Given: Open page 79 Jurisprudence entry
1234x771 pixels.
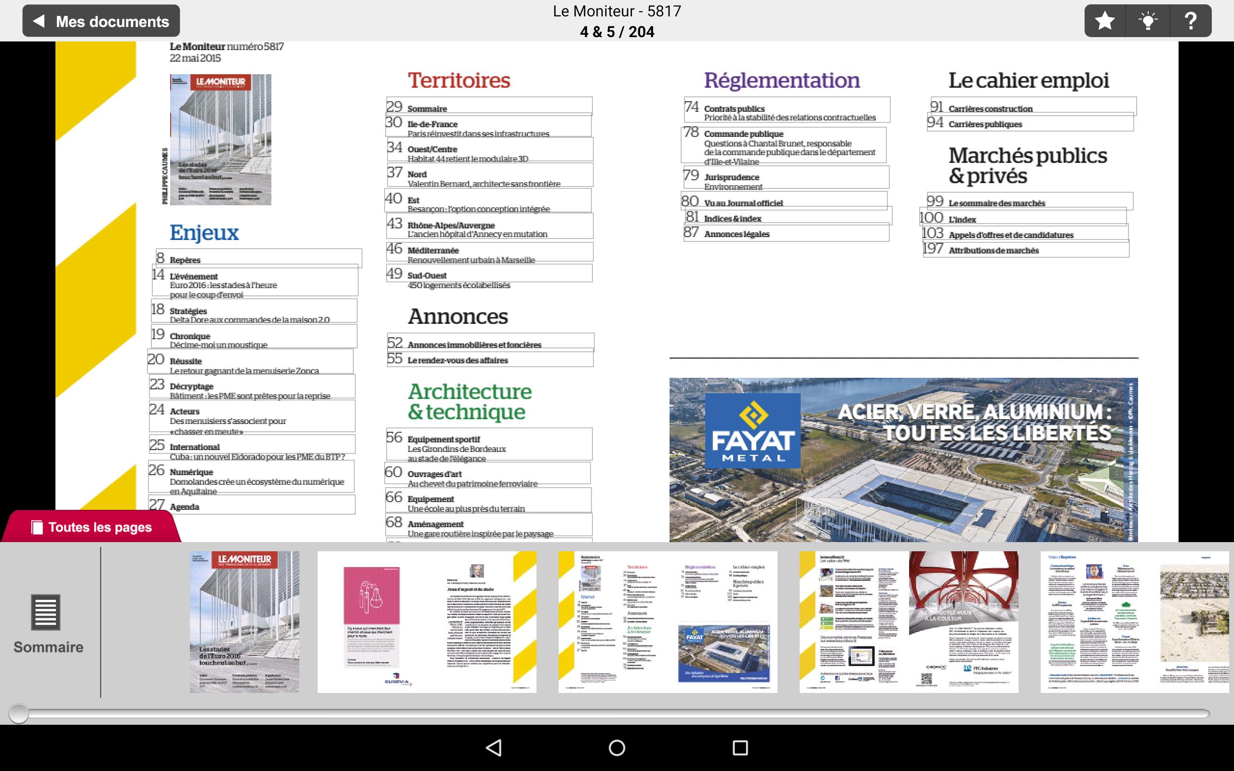Looking at the screenshot, I should [786, 177].
